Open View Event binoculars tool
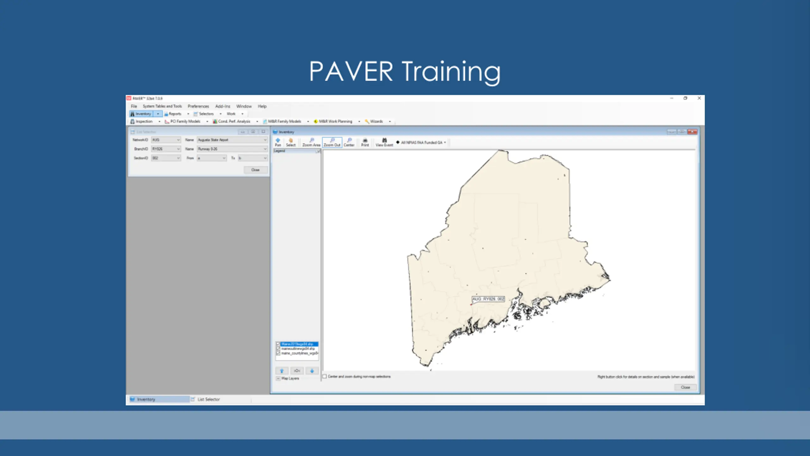The width and height of the screenshot is (810, 456). 384,142
